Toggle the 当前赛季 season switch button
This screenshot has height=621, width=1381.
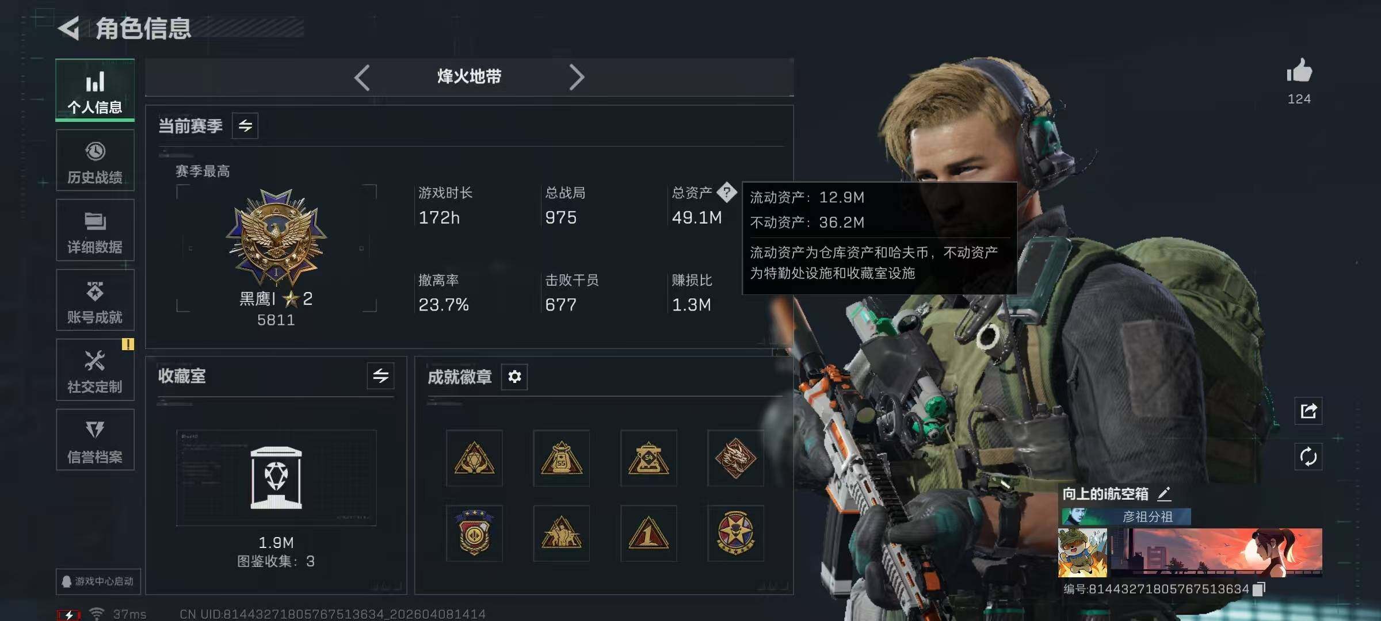click(x=245, y=126)
